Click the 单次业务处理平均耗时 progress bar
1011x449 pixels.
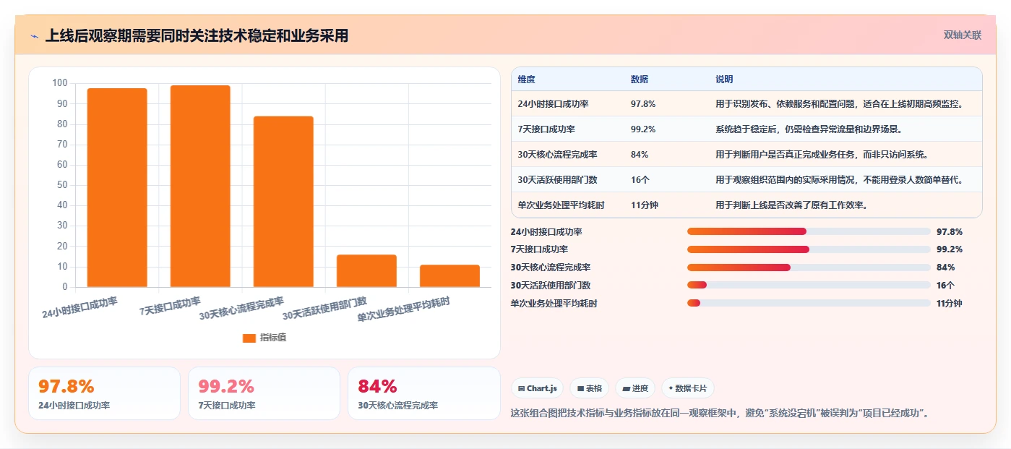(x=809, y=304)
